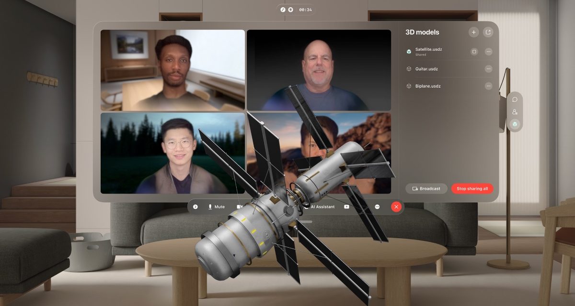Viewport: 575px width, 306px height.
Task: Add a new 3D model with the plus icon
Action: 473,32
